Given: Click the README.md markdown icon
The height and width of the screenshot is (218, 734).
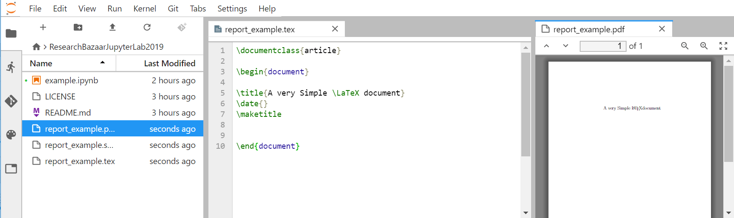Looking at the screenshot, I should (x=37, y=113).
